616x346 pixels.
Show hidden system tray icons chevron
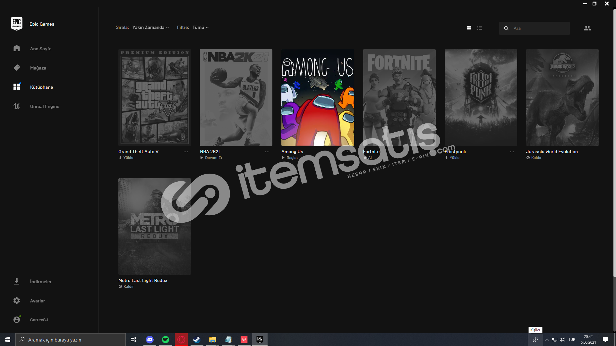click(x=547, y=340)
